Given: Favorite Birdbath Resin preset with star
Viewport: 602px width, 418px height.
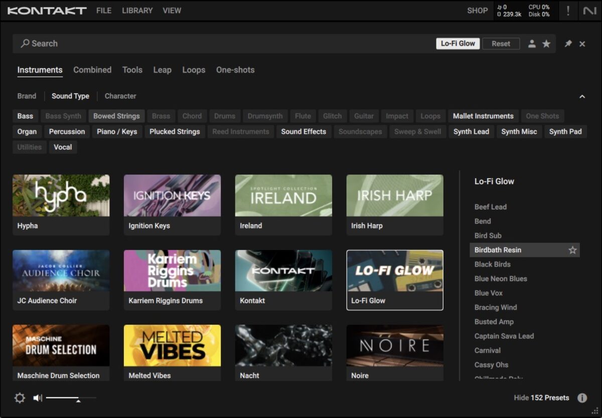Looking at the screenshot, I should pos(572,250).
